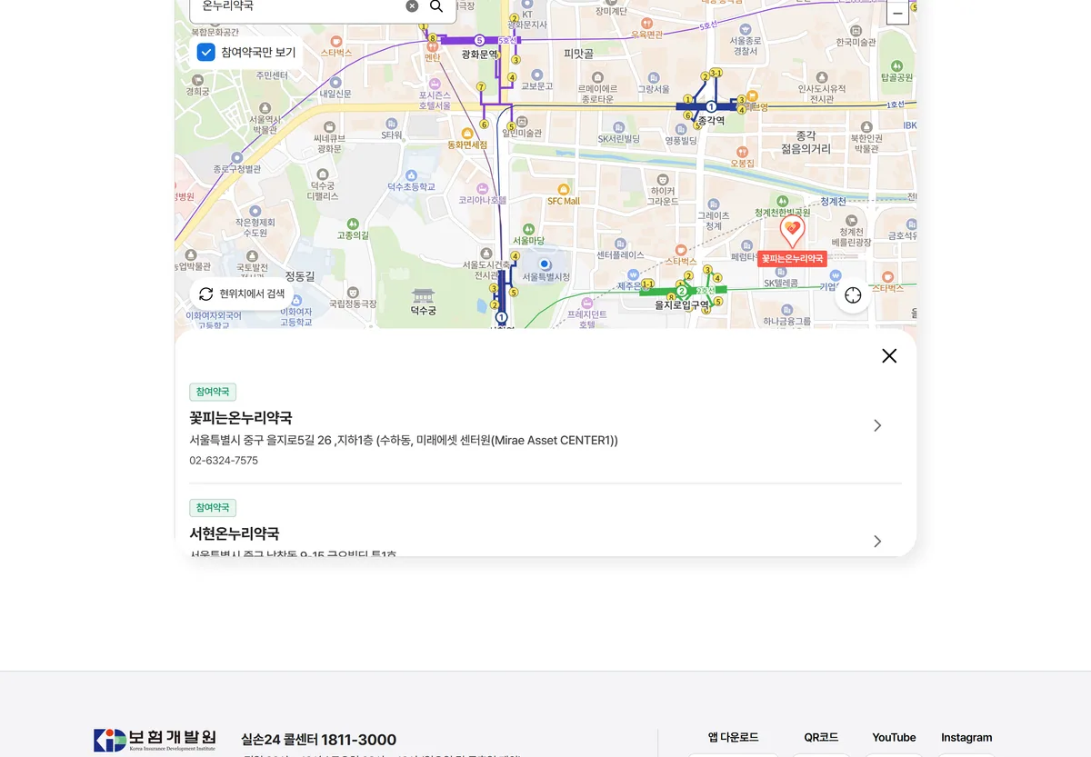
Task: Click the 종각역 station marker on map
Action: tap(711, 106)
